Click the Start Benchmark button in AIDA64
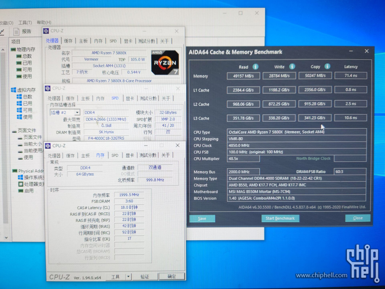 (280, 218)
